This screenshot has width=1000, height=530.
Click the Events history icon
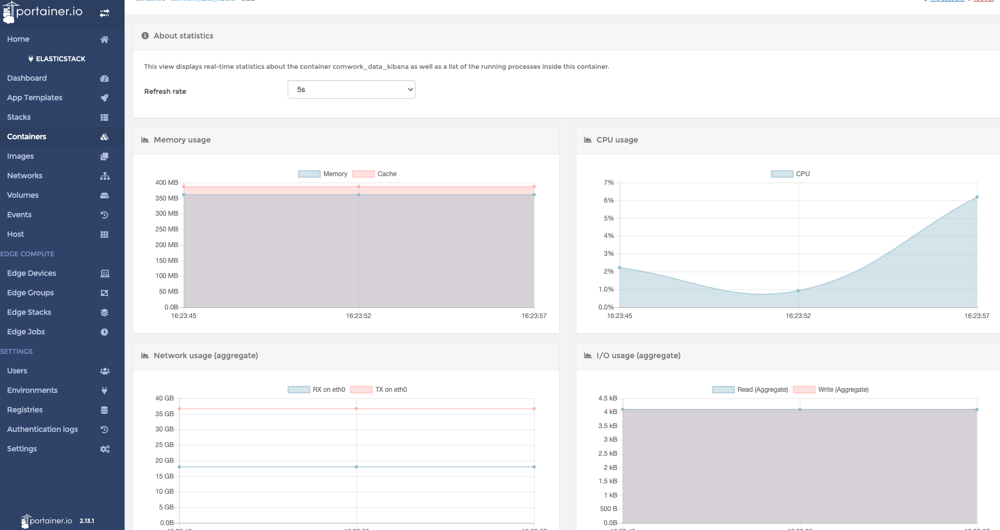click(105, 215)
